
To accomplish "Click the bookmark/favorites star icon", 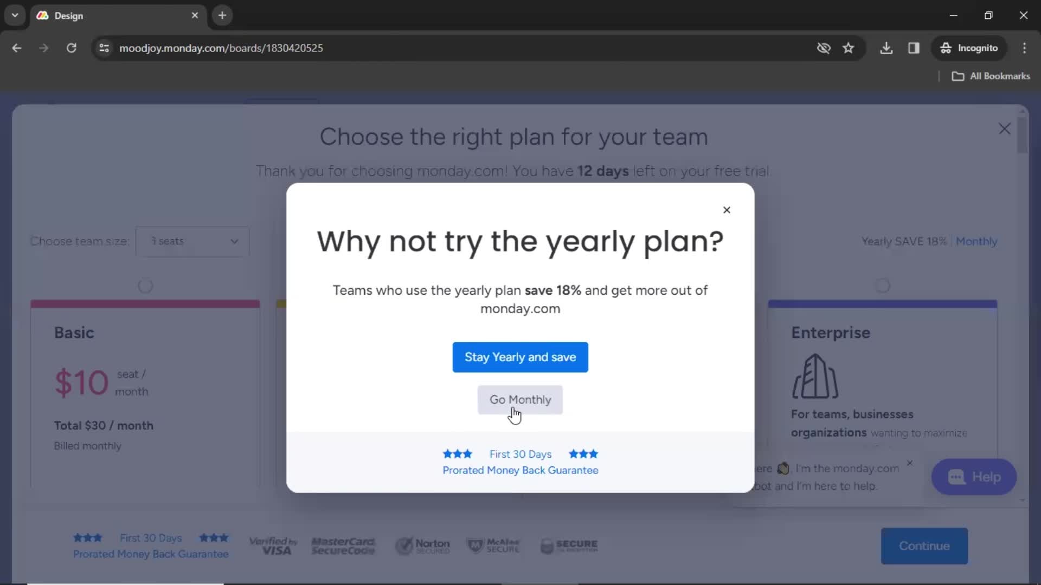I will 848,48.
